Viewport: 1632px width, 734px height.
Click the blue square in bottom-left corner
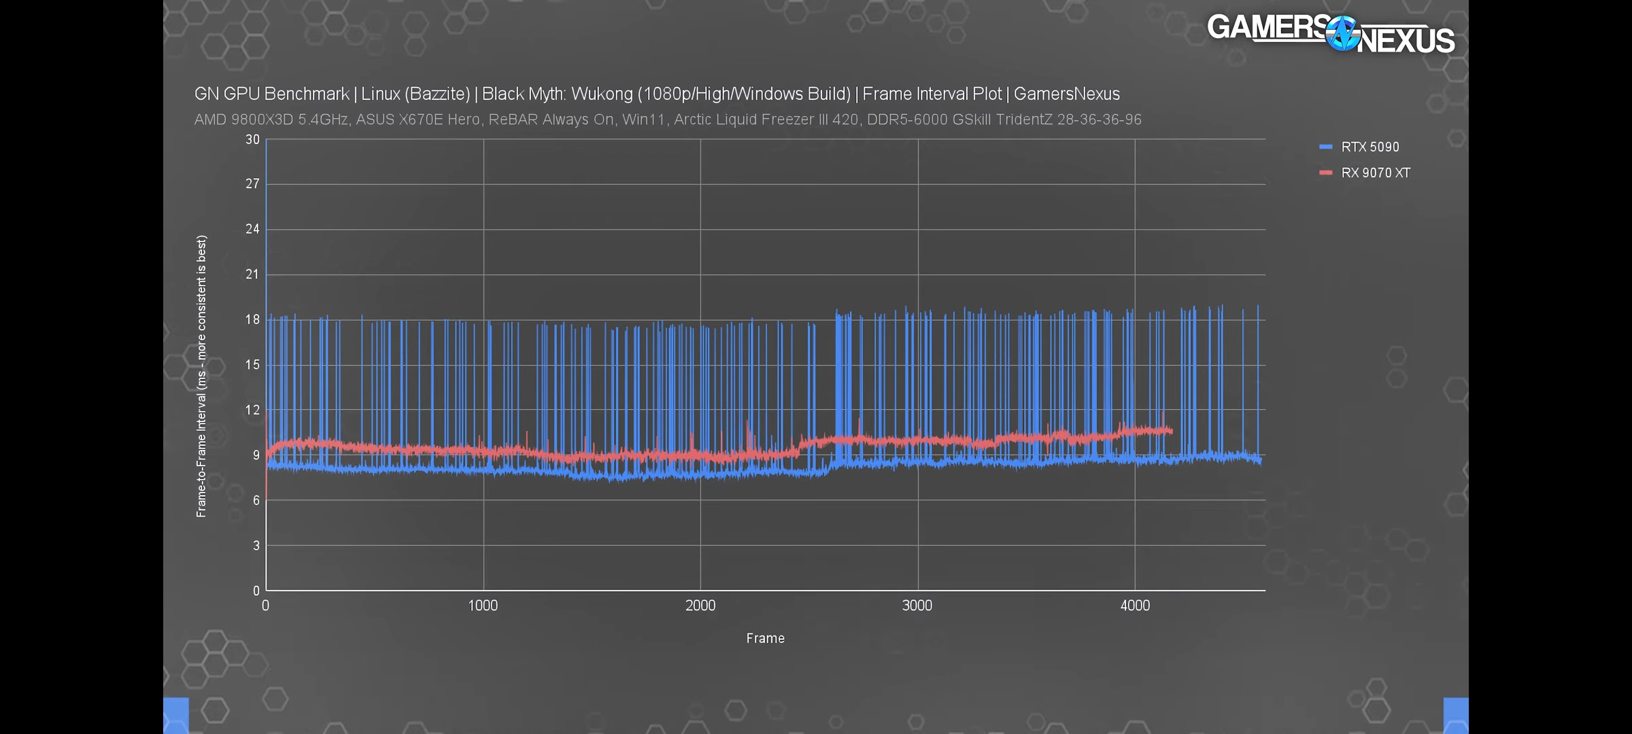[176, 715]
